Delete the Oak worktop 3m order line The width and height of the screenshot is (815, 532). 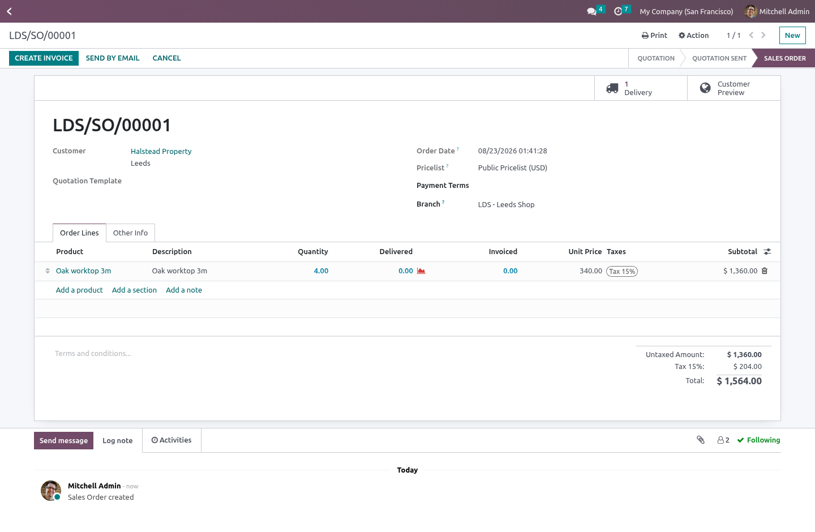(765, 271)
